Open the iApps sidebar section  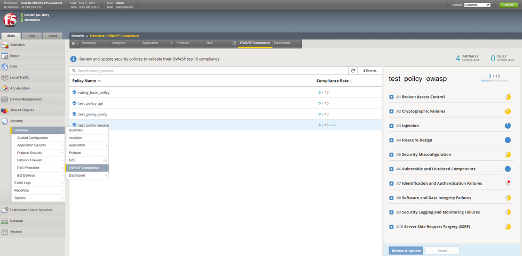tap(33, 56)
